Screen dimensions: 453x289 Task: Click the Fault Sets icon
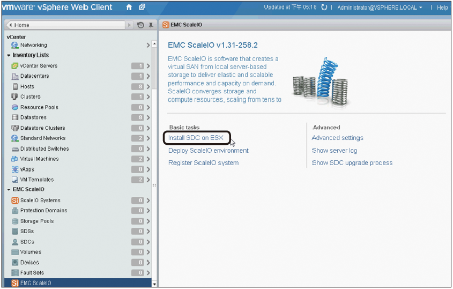15,272
